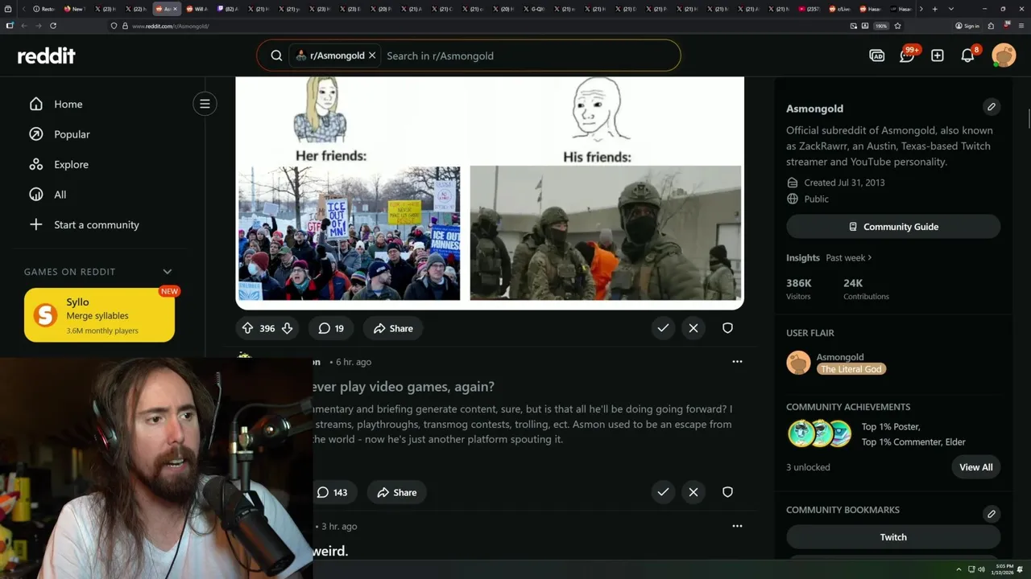This screenshot has width=1031, height=579.
Task: Collapse the left navigation sidebar
Action: (x=205, y=104)
